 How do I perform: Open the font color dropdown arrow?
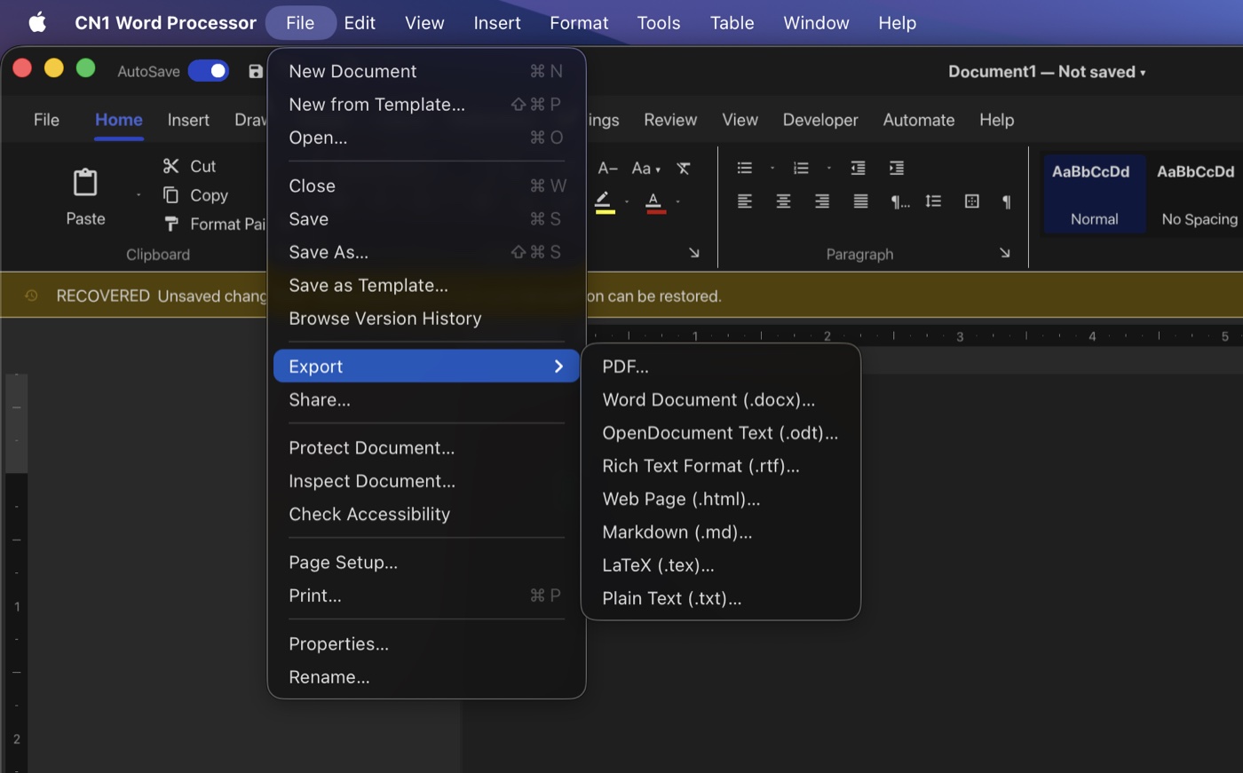coord(677,202)
